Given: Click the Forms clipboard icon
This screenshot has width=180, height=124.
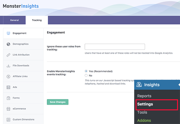Looking at the screenshot, I should pyautogui.click(x=9, y=98).
